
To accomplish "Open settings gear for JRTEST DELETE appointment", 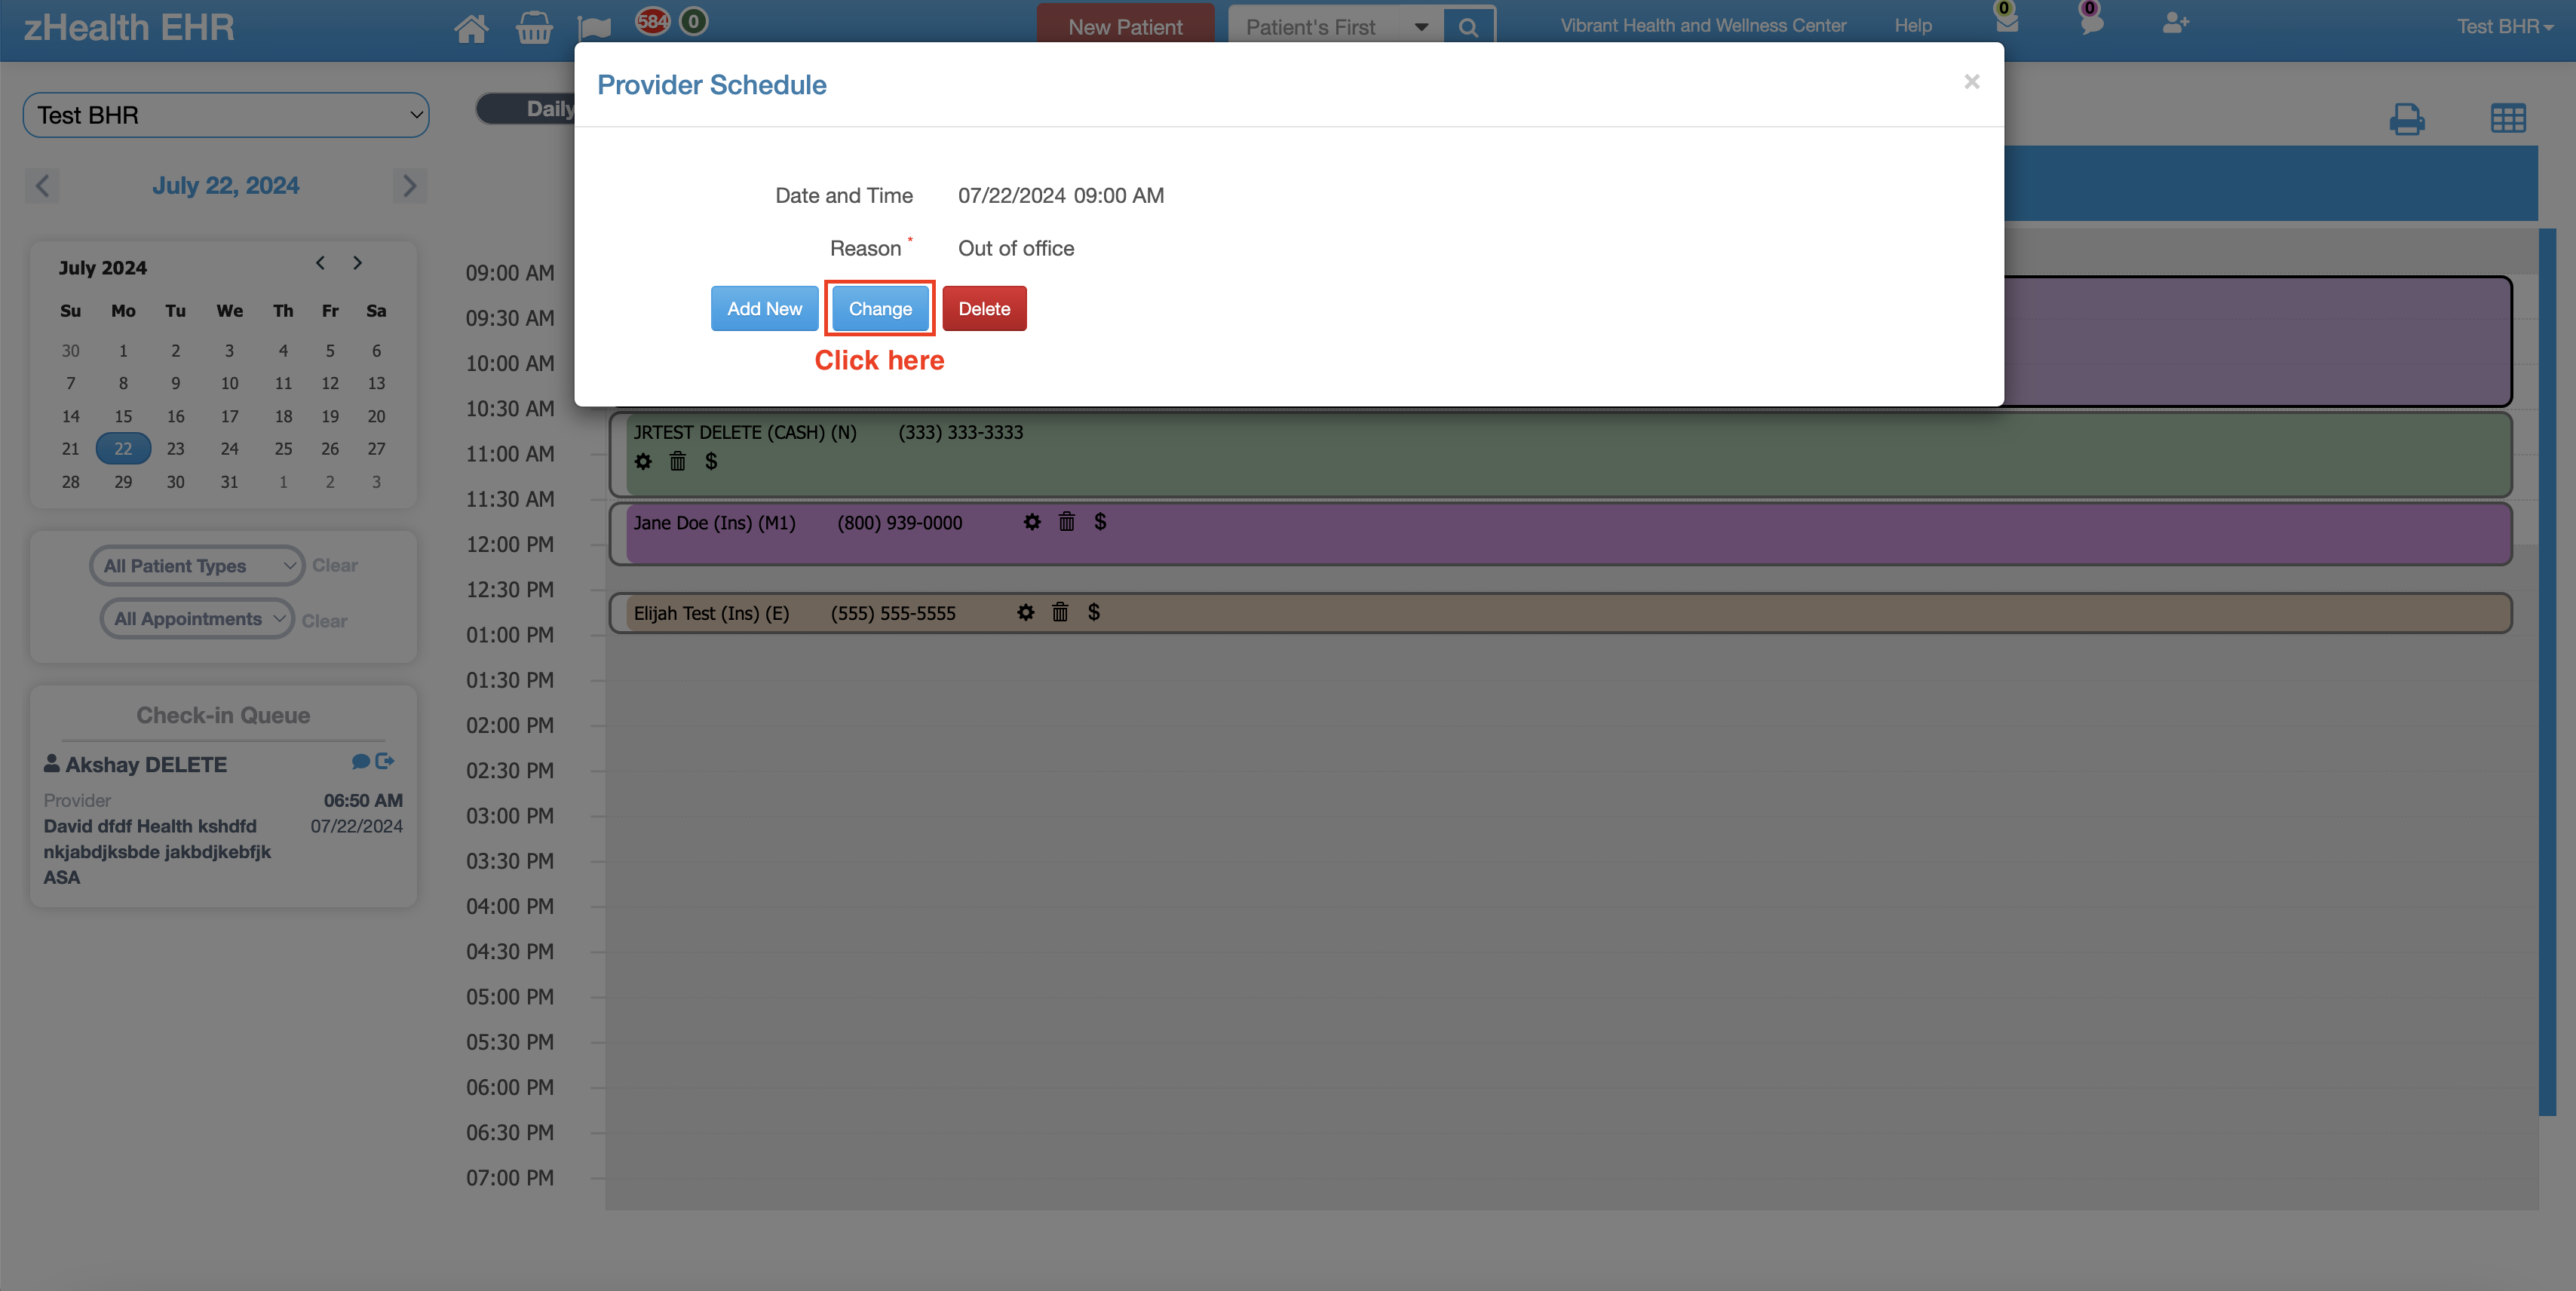I will point(643,461).
